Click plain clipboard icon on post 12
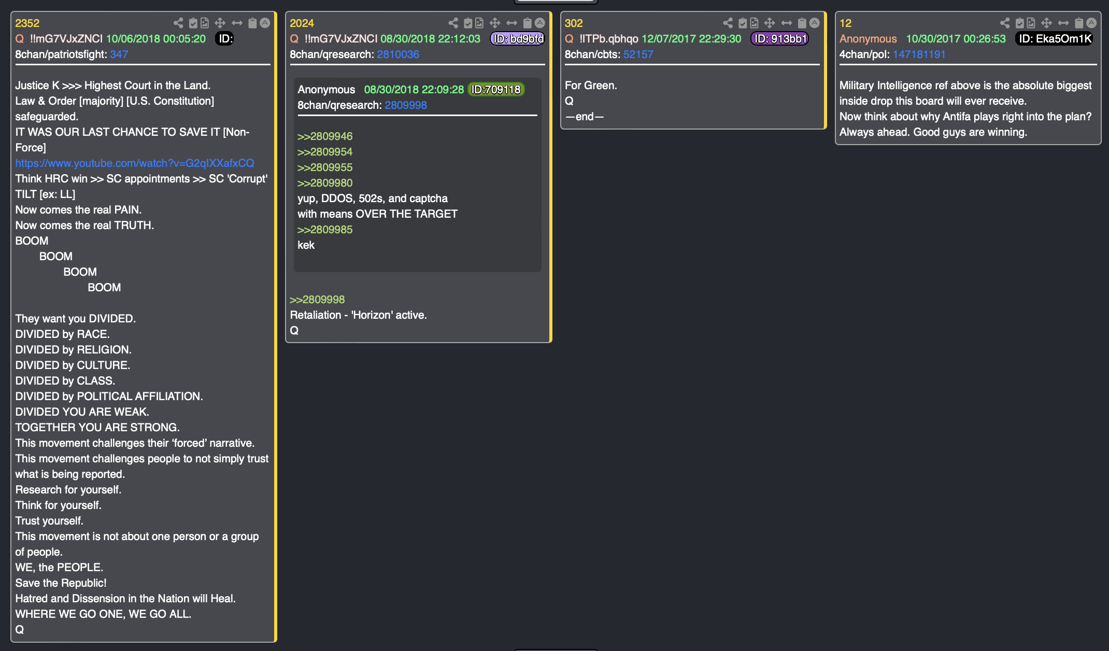 [1079, 23]
